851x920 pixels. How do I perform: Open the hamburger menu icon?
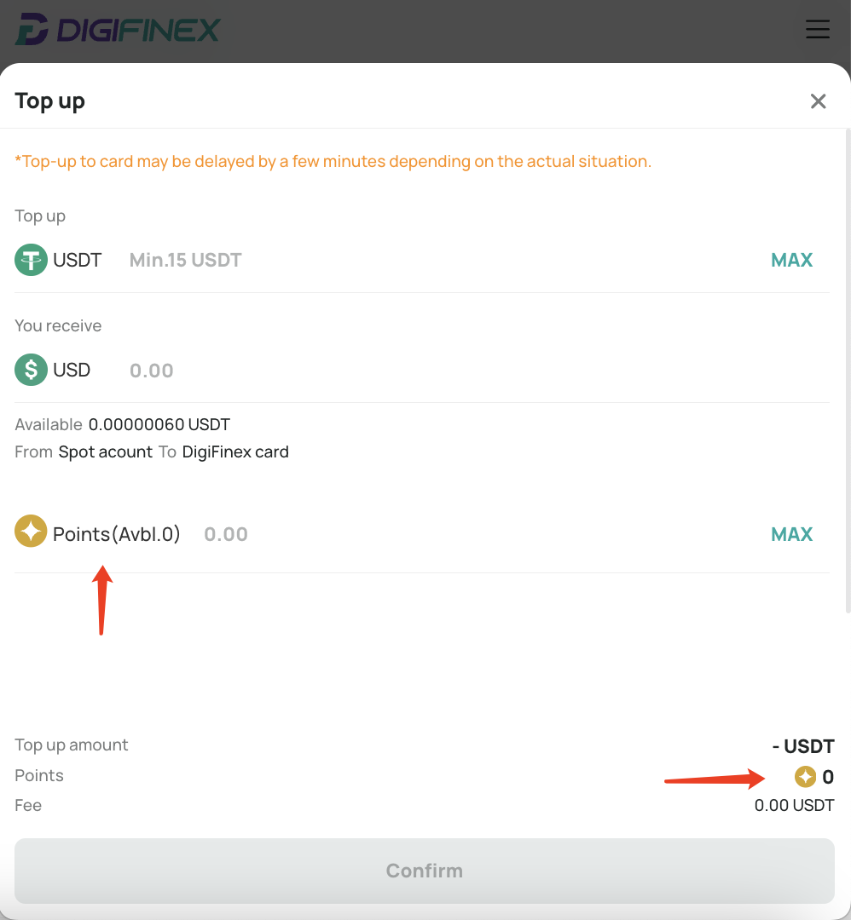pos(818,29)
